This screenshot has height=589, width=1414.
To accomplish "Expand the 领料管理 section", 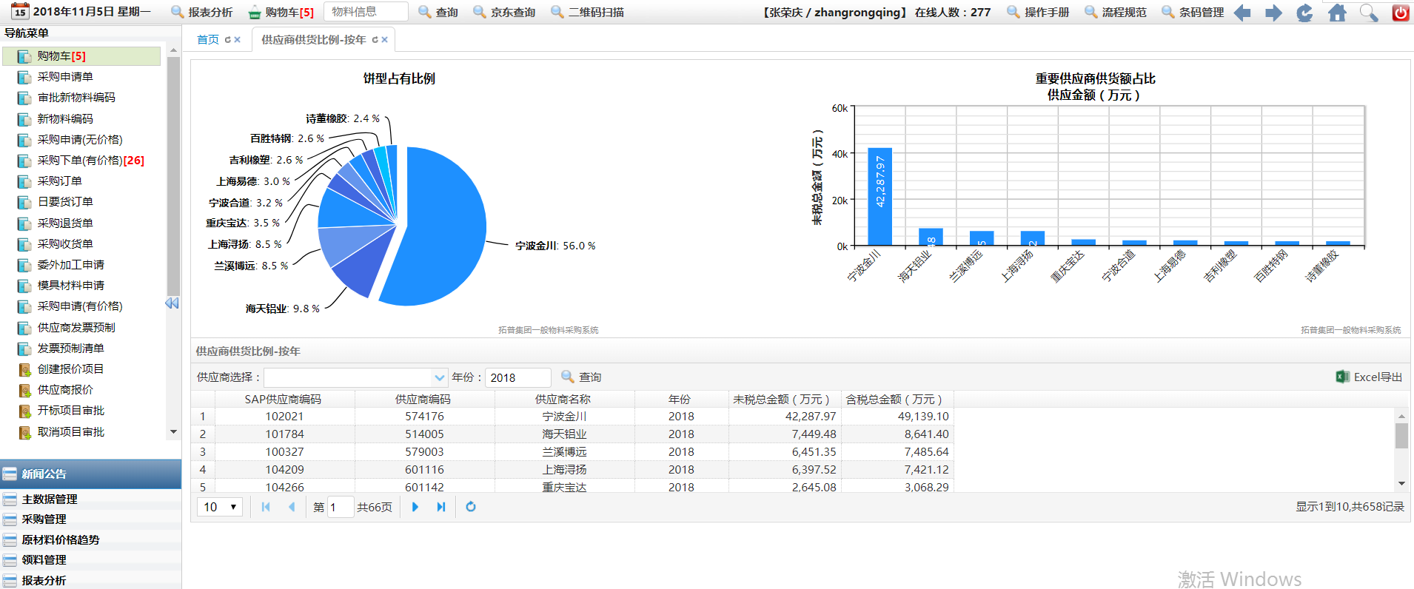I will tap(90, 560).
